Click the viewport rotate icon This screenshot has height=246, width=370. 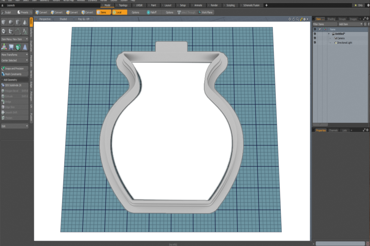click(x=293, y=19)
